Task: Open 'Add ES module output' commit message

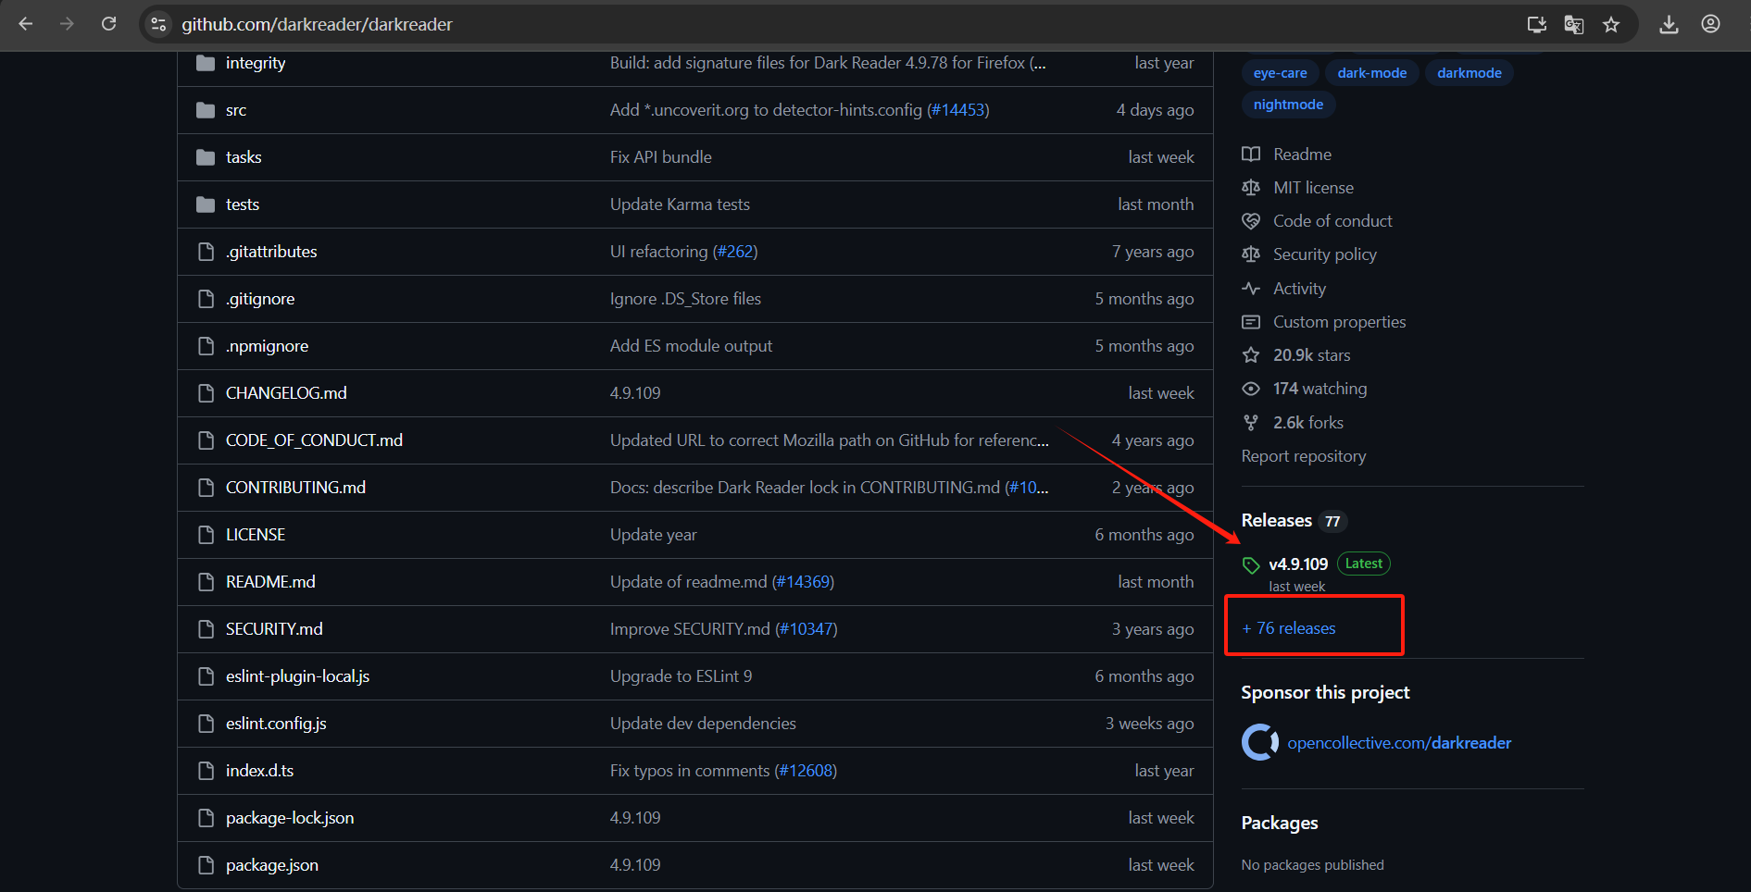Action: tap(691, 346)
